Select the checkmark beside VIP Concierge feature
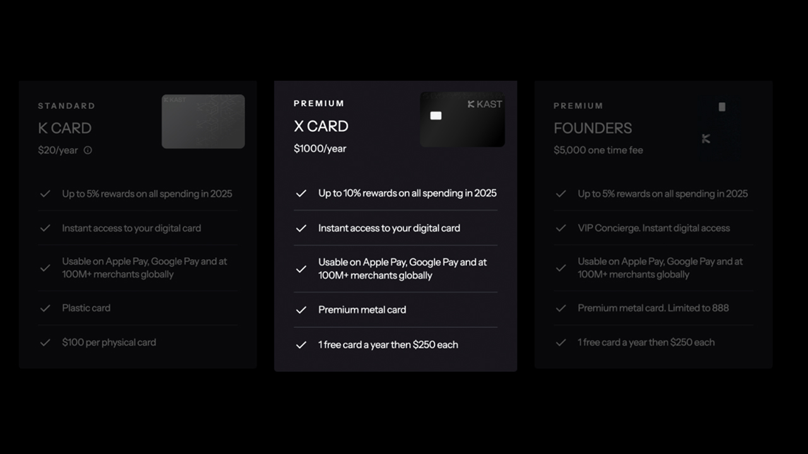 pos(561,228)
